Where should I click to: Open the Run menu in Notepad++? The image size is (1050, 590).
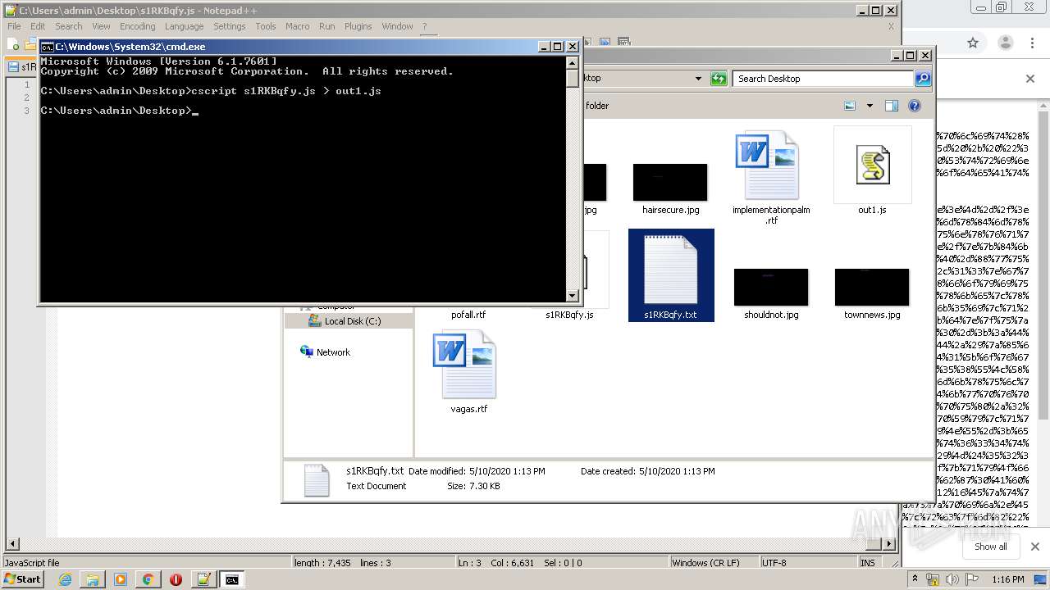(x=326, y=26)
